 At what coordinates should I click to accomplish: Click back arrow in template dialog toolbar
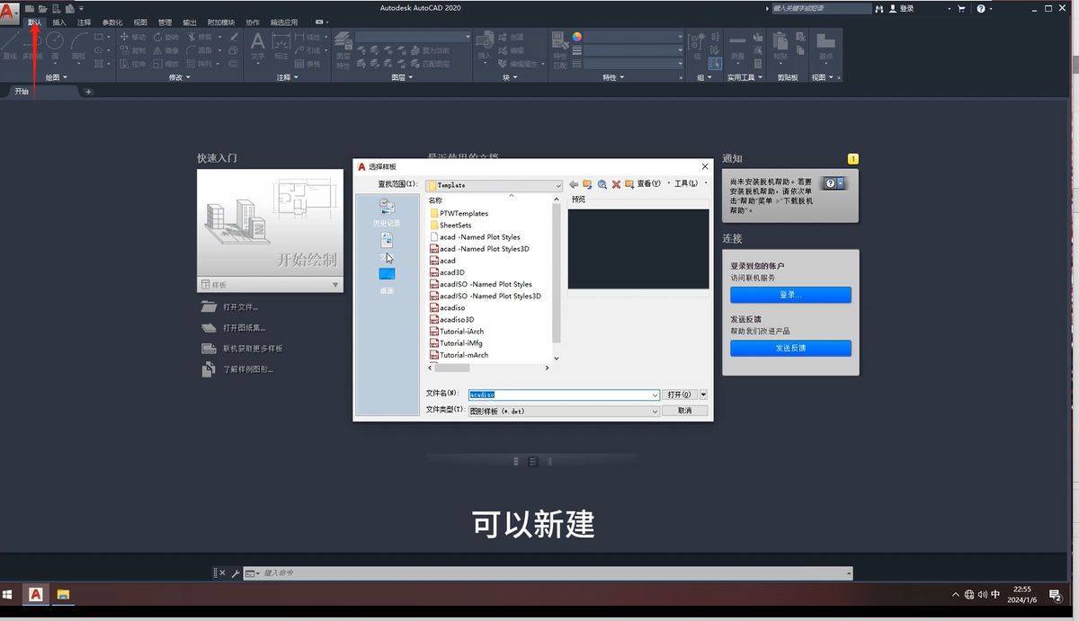(x=574, y=183)
